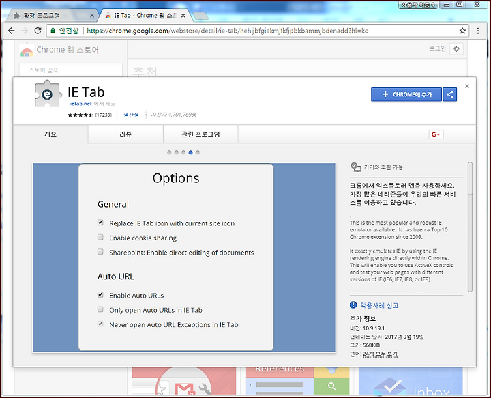Click the 24개 모두 보기 languages link
The width and height of the screenshot is (491, 398).
[x=380, y=354]
